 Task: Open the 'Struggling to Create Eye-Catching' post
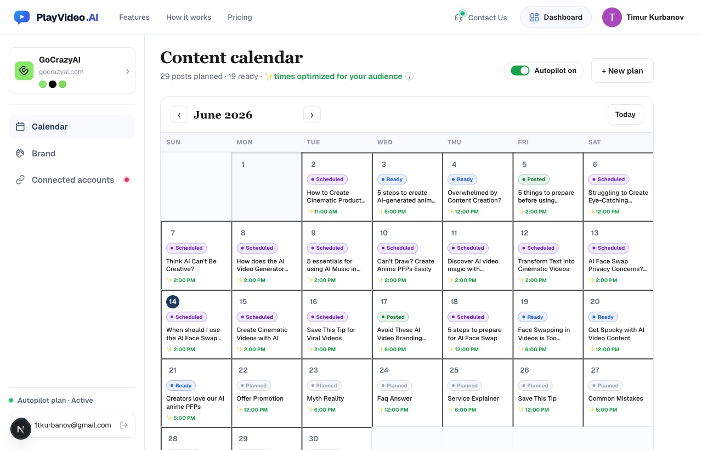pos(618,196)
